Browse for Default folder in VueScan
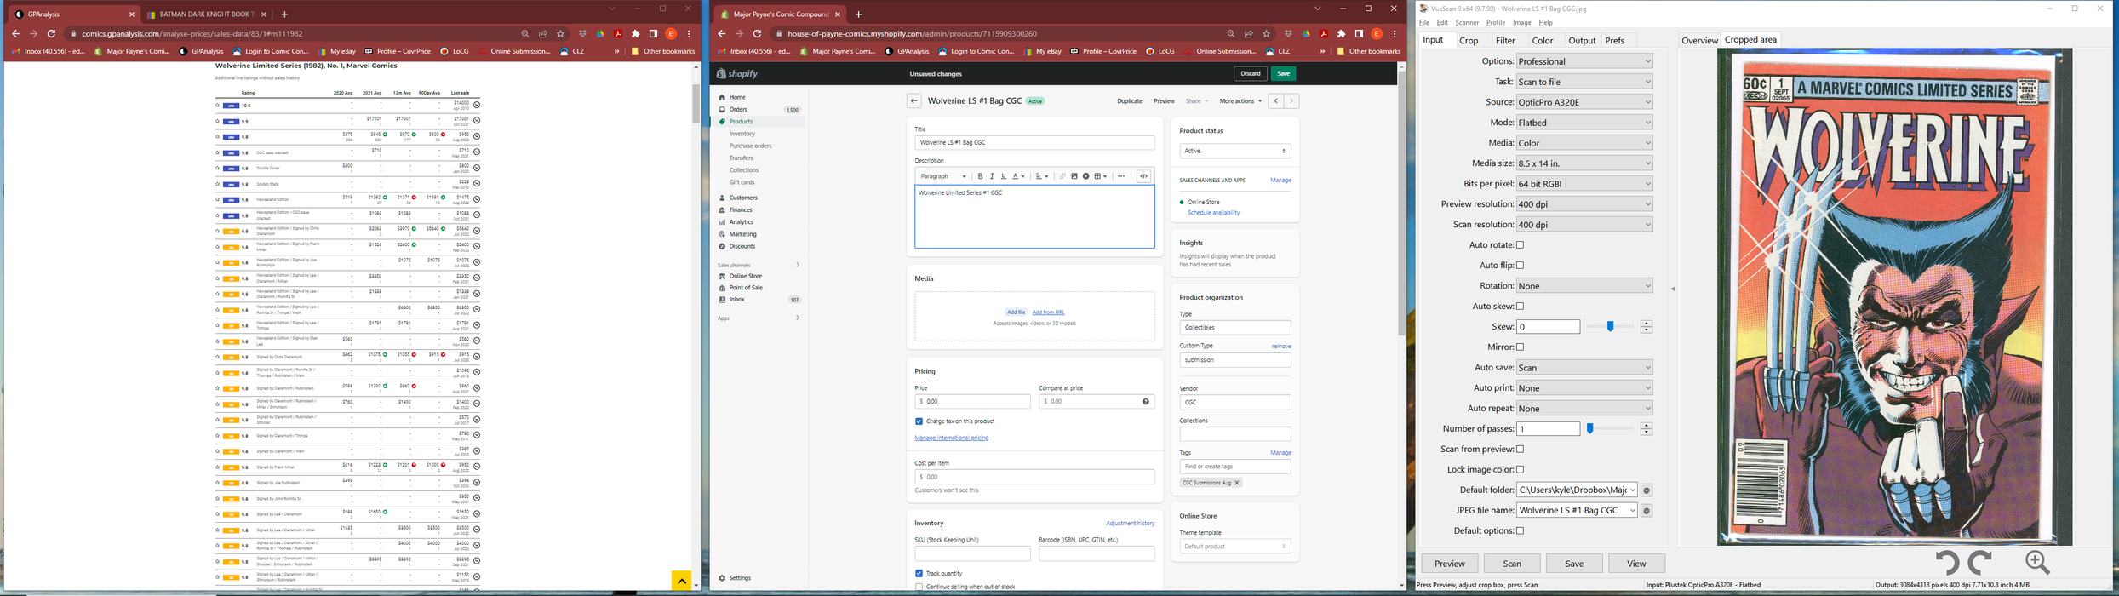2119x596 pixels. (x=1647, y=490)
